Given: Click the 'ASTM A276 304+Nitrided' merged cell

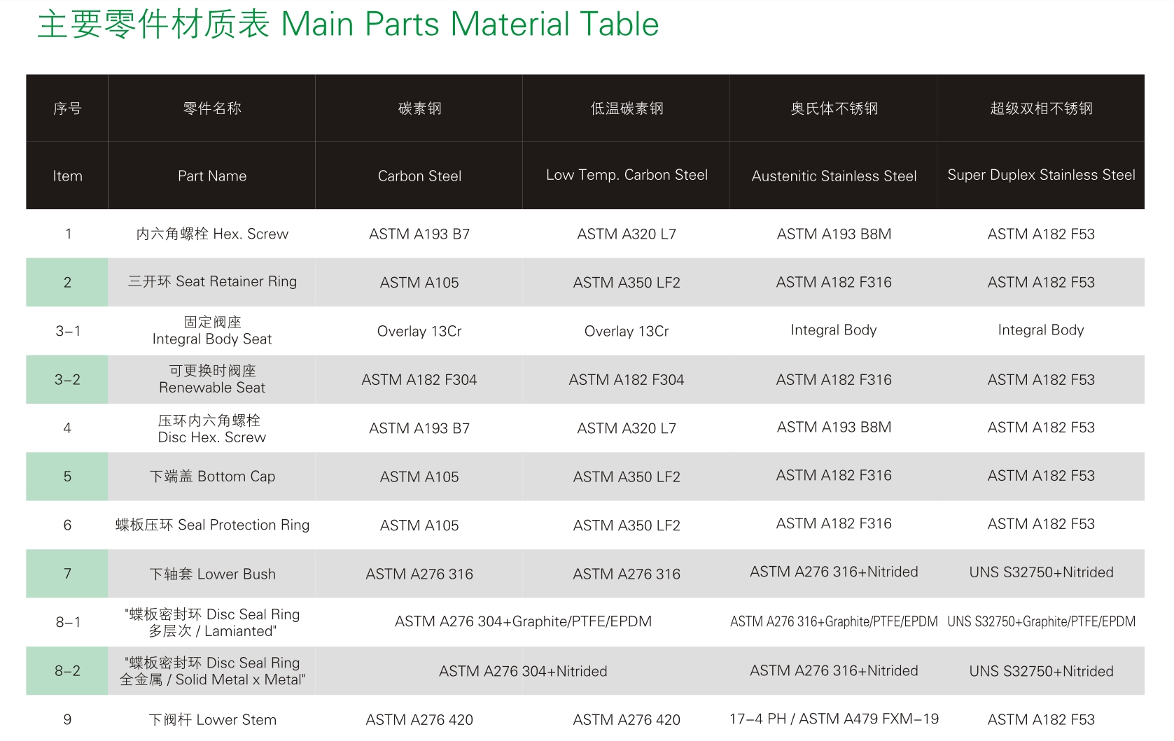Looking at the screenshot, I should pos(523,671).
